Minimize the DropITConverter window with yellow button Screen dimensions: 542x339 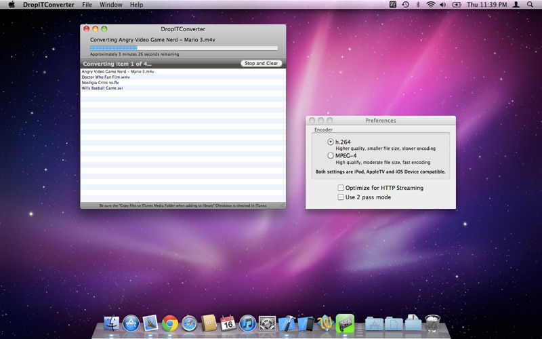point(95,29)
